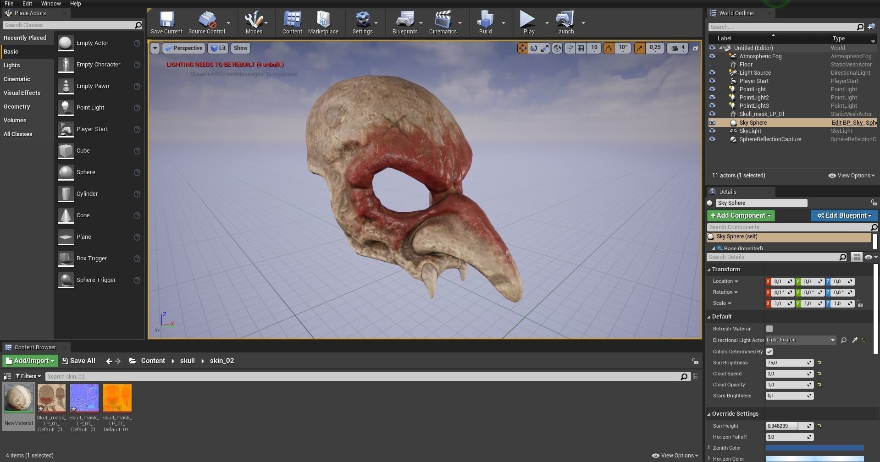880x462 pixels.
Task: Toggle world/local coordinate system globe icon
Action: [x=557, y=48]
